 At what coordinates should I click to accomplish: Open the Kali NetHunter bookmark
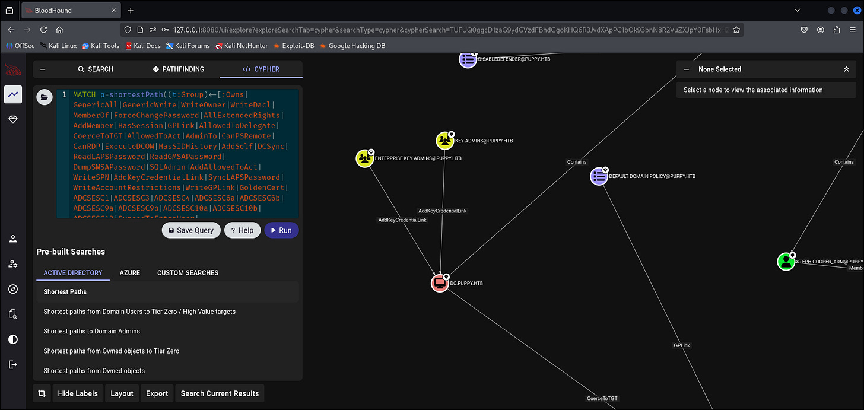pyautogui.click(x=242, y=46)
